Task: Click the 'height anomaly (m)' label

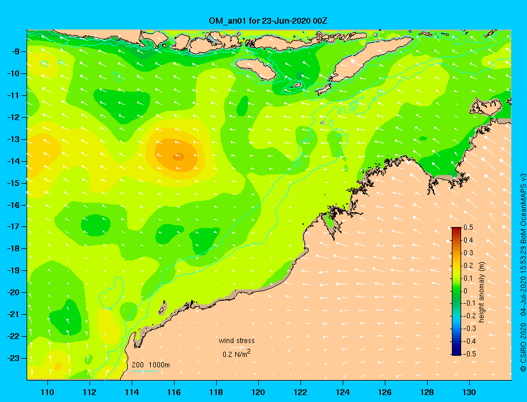Action: point(481,292)
